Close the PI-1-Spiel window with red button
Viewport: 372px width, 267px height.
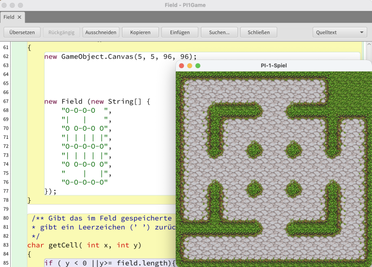182,66
